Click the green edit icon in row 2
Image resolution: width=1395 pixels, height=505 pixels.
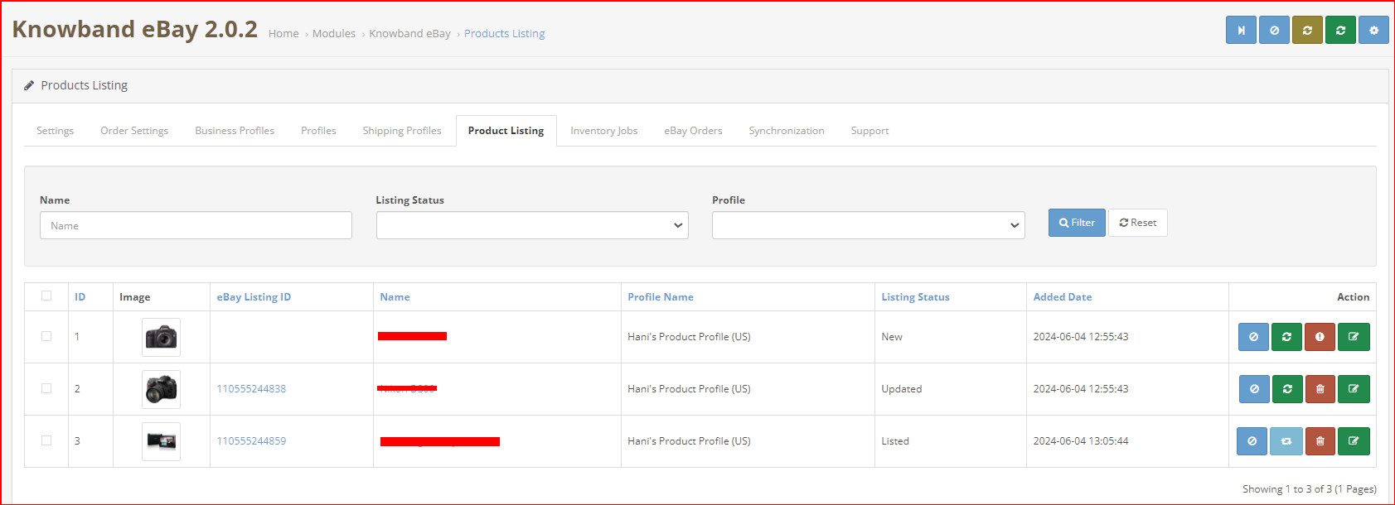(x=1354, y=389)
